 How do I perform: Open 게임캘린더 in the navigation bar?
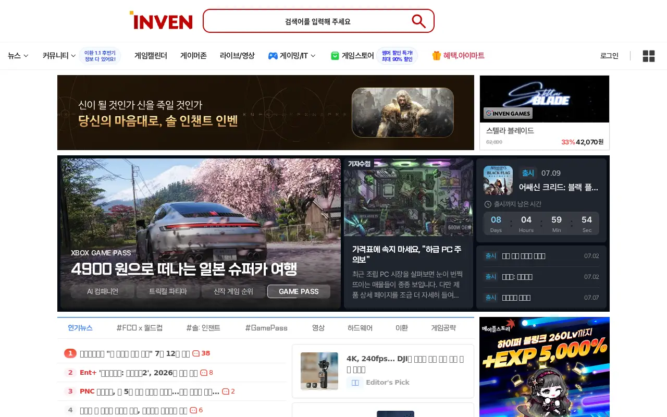point(151,56)
